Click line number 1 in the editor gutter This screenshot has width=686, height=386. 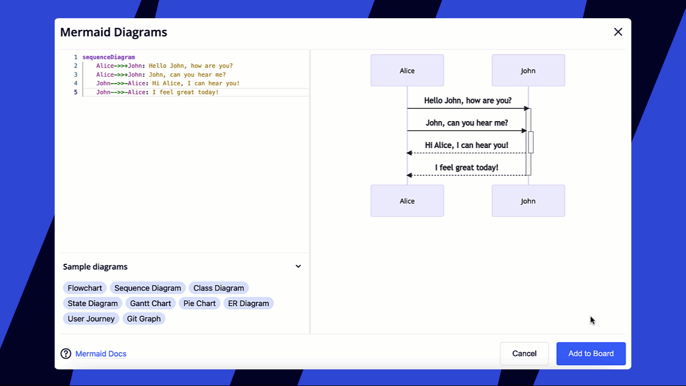pos(76,57)
